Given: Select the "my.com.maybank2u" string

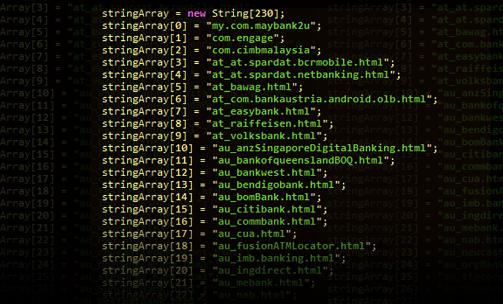Looking at the screenshot, I should 261,26.
